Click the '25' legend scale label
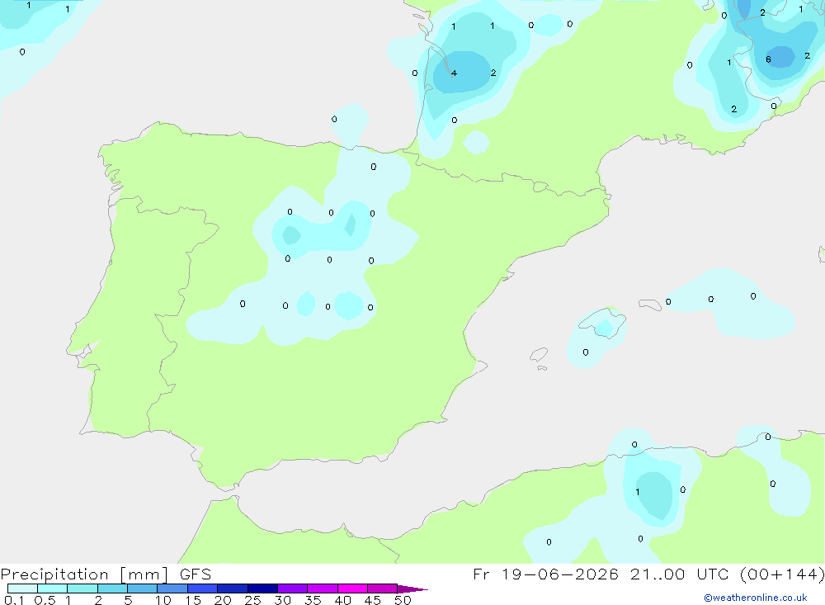The image size is (825, 605). tap(252, 600)
